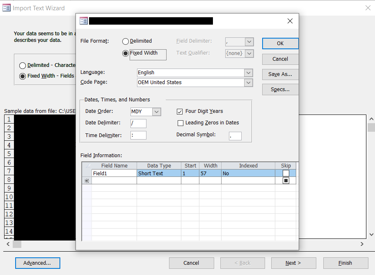The height and width of the screenshot is (275, 375).
Task: Close the import specification dialog
Action: 290,21
